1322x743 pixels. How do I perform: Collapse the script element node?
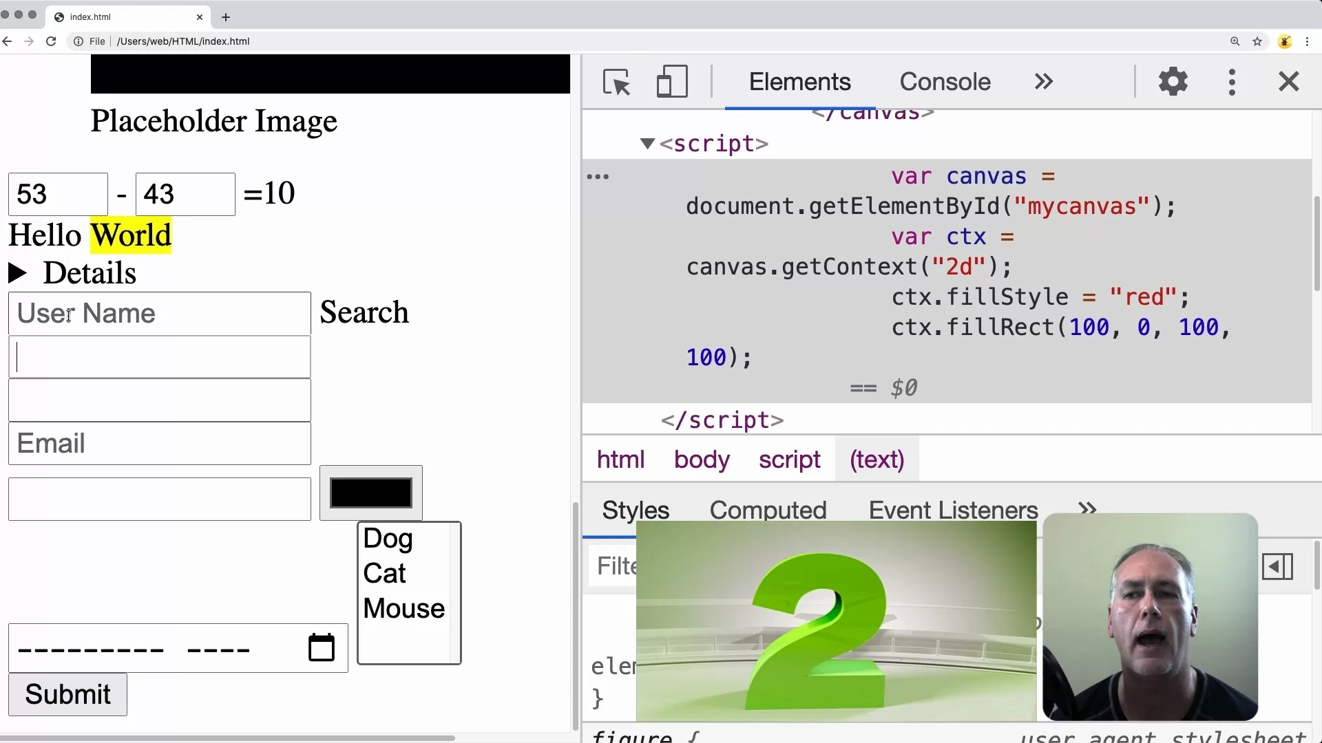[x=647, y=144]
